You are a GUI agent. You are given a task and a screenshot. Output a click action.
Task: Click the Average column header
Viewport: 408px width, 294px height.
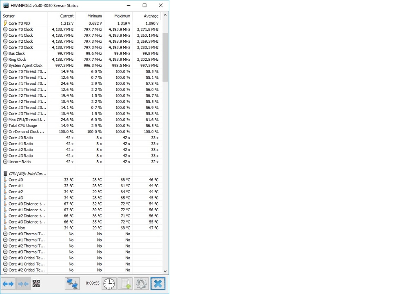coord(146,16)
